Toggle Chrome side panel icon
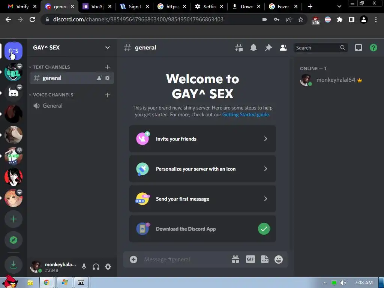Image resolution: width=384 pixels, height=288 pixels. coord(352,19)
